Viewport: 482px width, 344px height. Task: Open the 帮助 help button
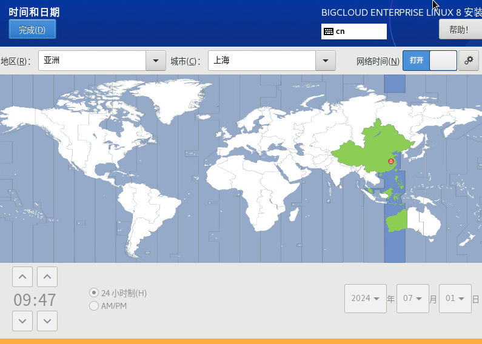pyautogui.click(x=460, y=30)
